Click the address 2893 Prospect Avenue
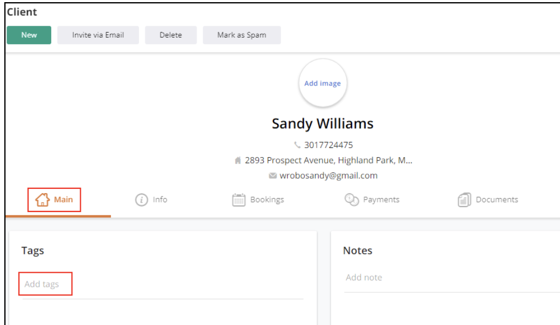This screenshot has width=560, height=325. [328, 160]
